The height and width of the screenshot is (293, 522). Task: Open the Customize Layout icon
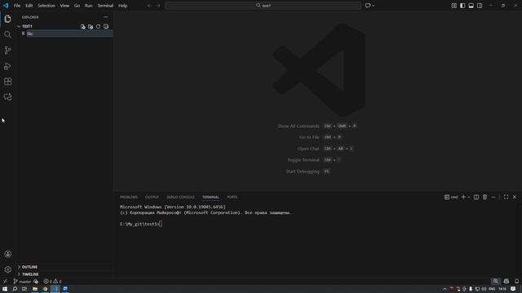point(454,6)
